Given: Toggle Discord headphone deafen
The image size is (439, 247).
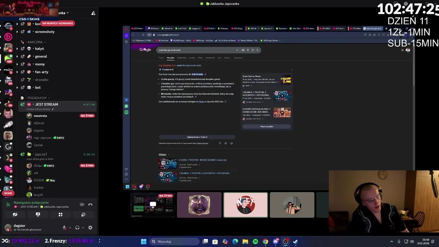Looking at the screenshot, I should click(77, 227).
